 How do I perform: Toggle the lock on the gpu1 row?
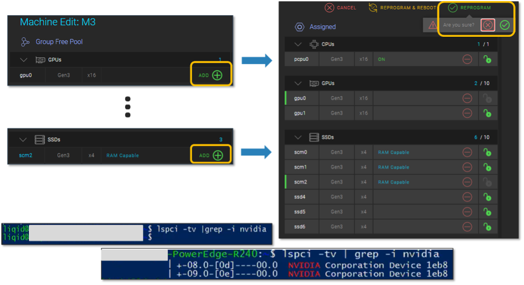[487, 113]
